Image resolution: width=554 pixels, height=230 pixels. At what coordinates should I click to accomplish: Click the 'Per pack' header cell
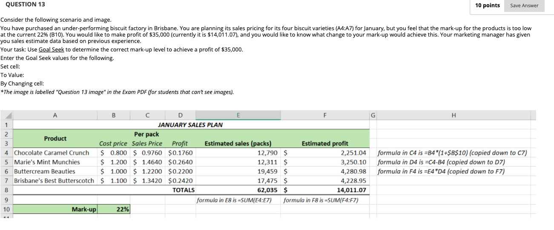tap(146, 134)
